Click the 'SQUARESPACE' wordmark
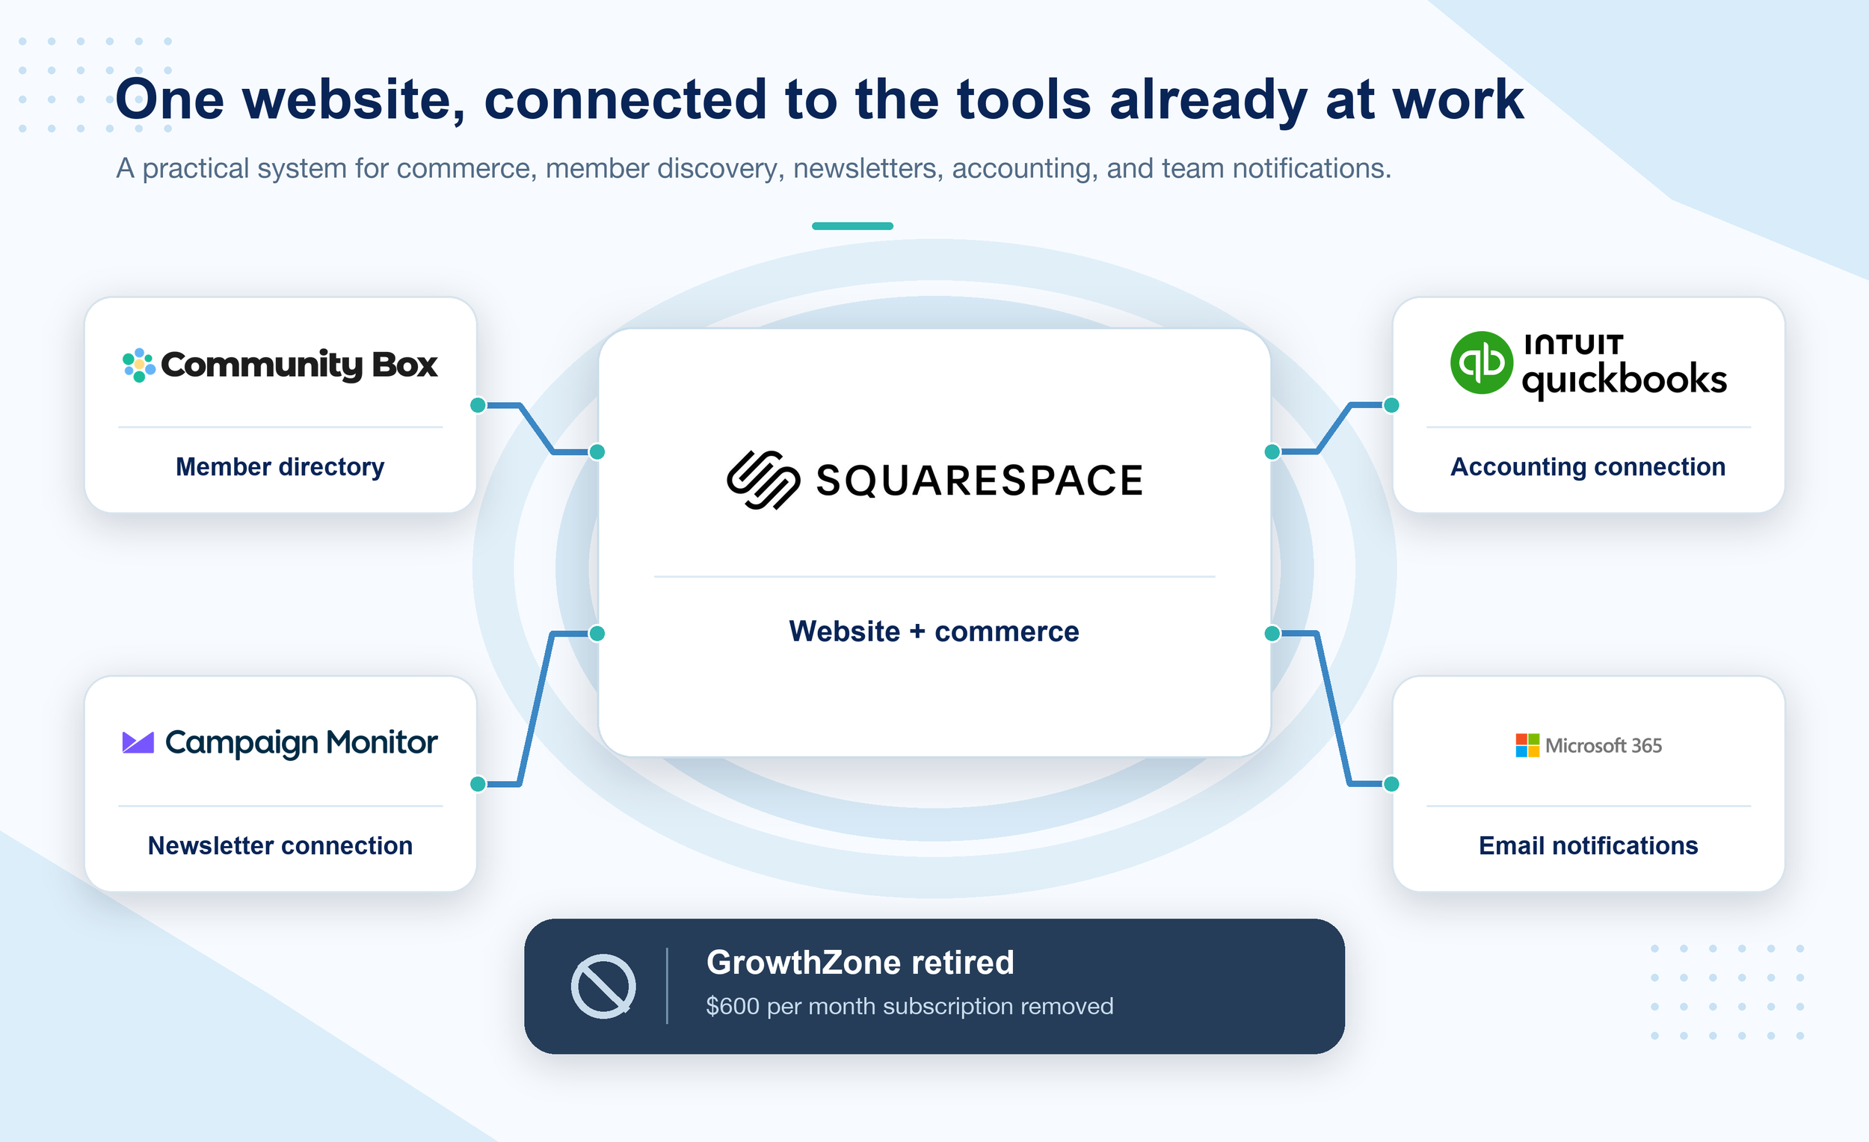 tap(979, 481)
